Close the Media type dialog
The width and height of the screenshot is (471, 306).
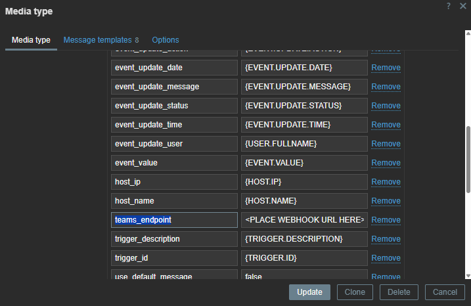point(462,6)
